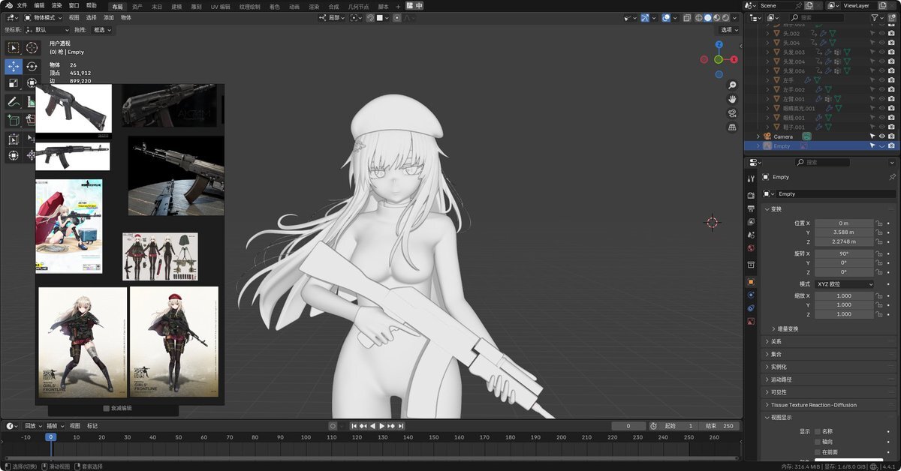Open the 插帧 keying menu
This screenshot has width=901, height=471.
coord(56,426)
